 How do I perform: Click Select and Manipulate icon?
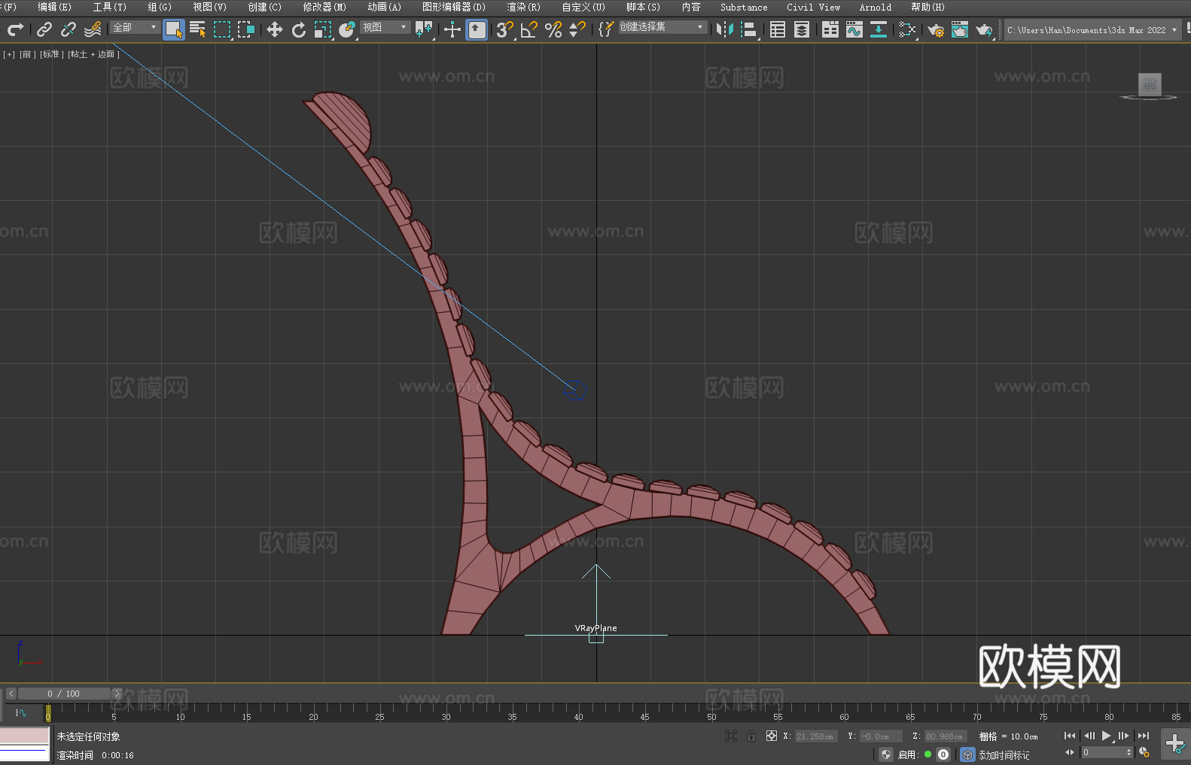tap(452, 29)
